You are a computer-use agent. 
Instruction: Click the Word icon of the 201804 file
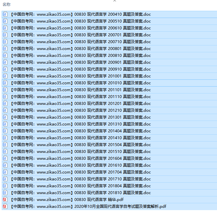(5, 186)
